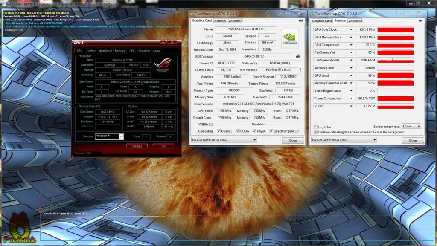This screenshot has width=437, height=246.
Task: Open the GPU Core Clock sensor dropdown
Action: point(351,29)
